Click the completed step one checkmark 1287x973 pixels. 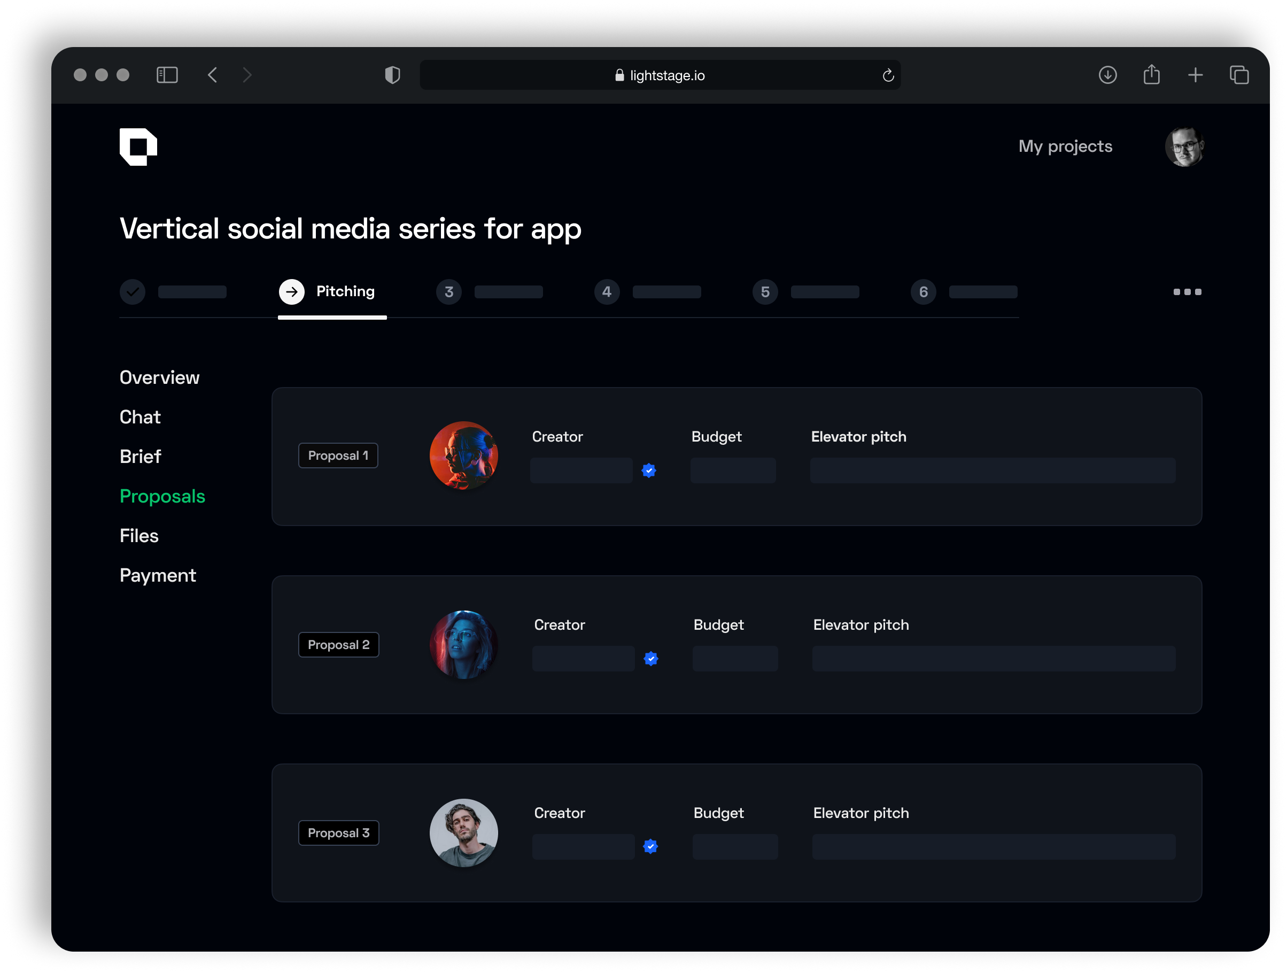click(x=133, y=291)
